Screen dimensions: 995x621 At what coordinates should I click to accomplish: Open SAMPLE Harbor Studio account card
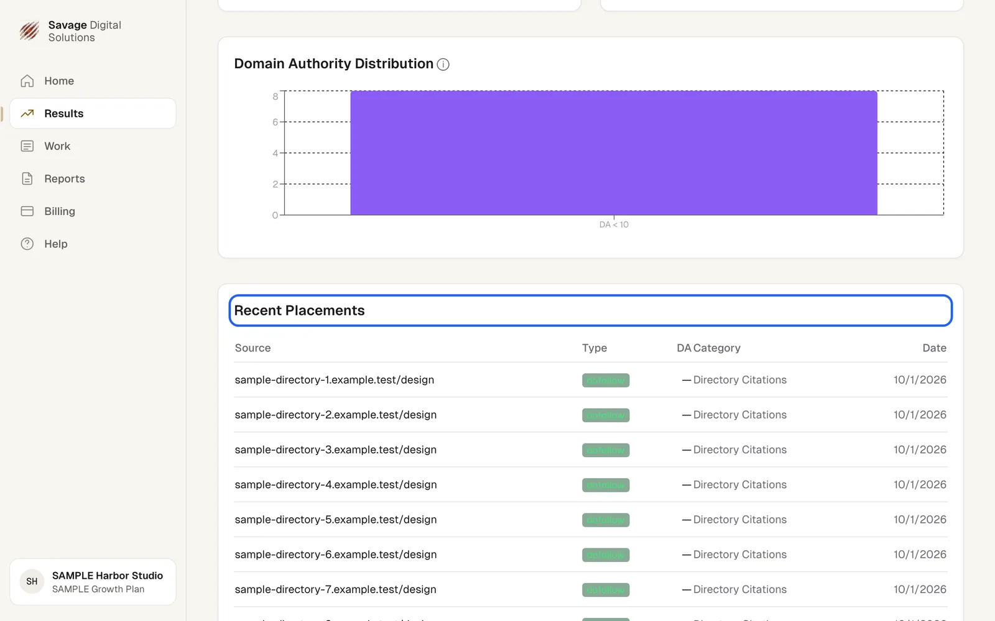point(93,582)
